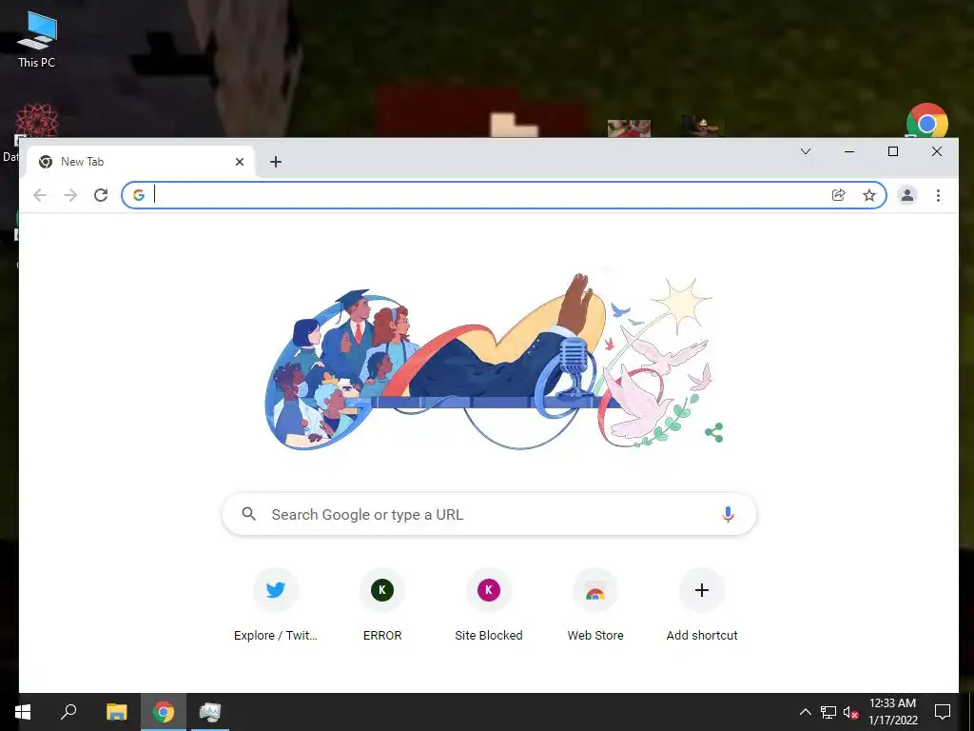Open File Explorer from taskbar
The width and height of the screenshot is (974, 731).
pos(116,712)
